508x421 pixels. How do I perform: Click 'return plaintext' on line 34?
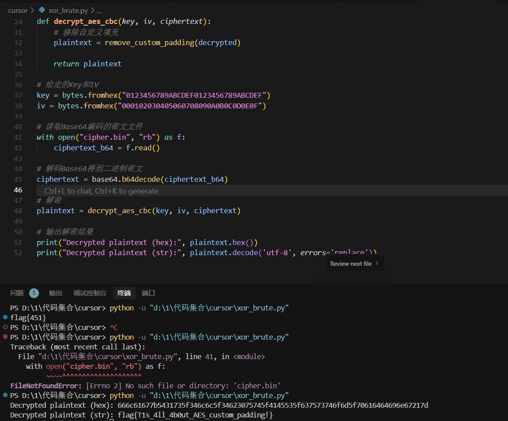(88, 64)
